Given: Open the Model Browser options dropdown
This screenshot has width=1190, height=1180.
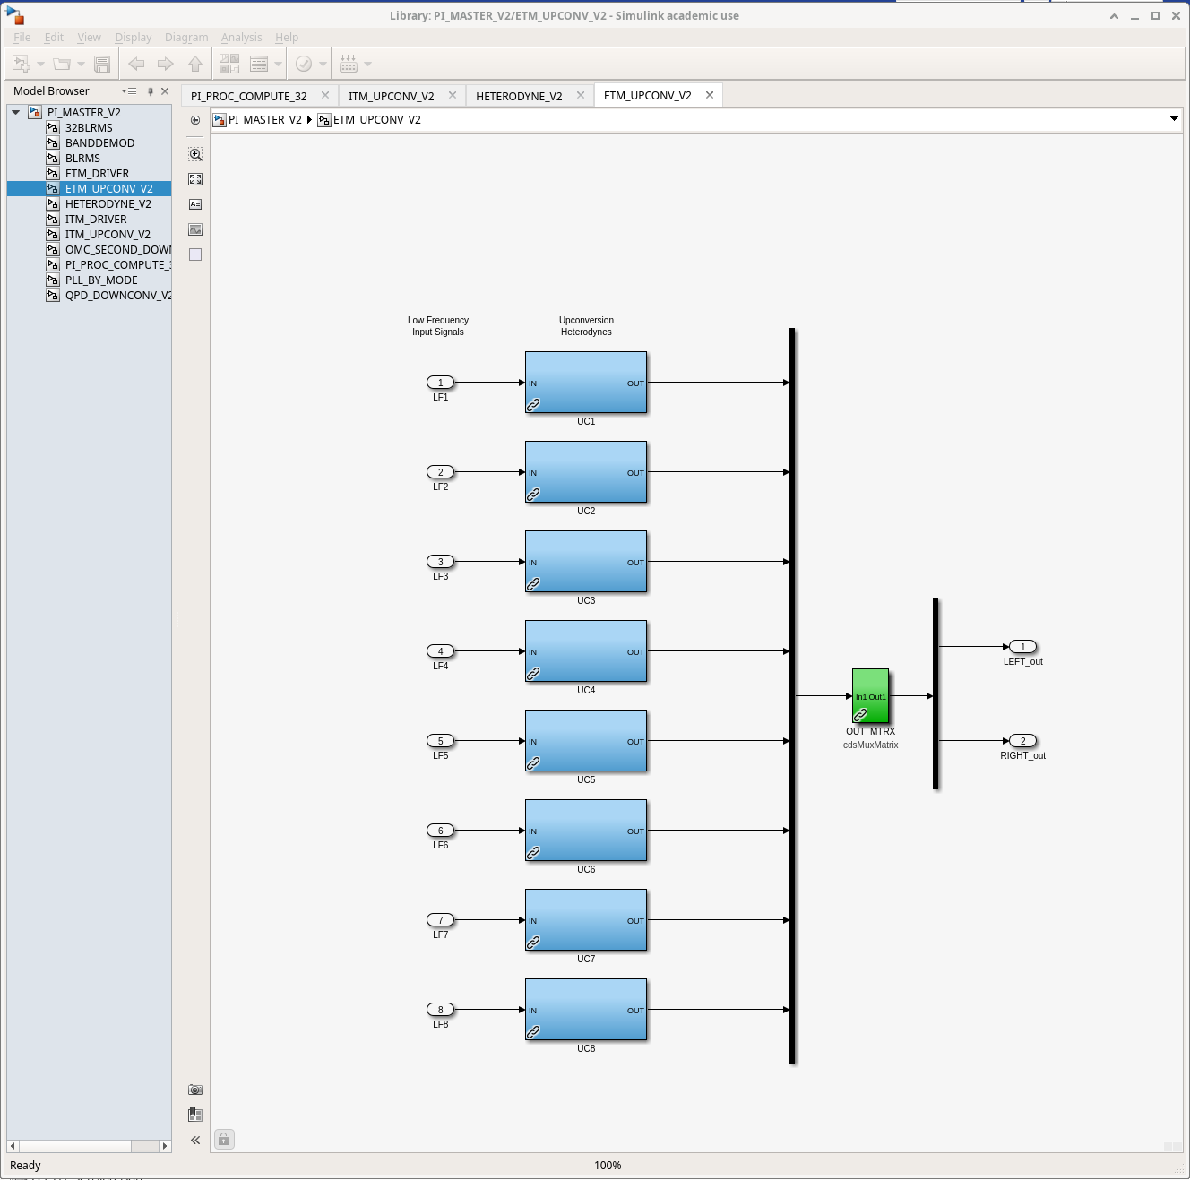Looking at the screenshot, I should 130,91.
